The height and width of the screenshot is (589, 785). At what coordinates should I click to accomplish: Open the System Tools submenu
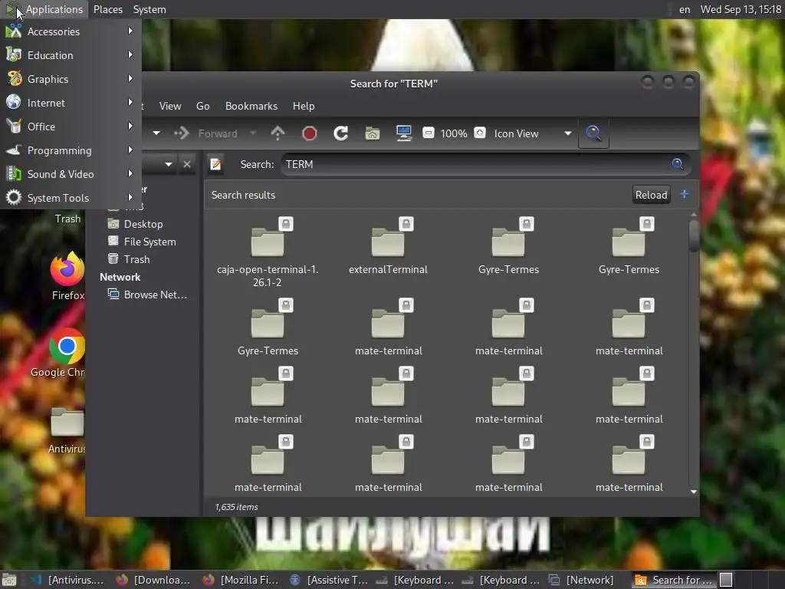click(70, 198)
